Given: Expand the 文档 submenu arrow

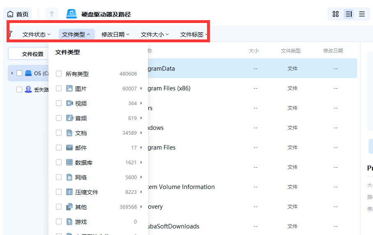Looking at the screenshot, I should [141, 132].
